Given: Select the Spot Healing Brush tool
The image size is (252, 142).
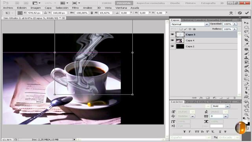Looking at the screenshot, I should click(246, 49).
